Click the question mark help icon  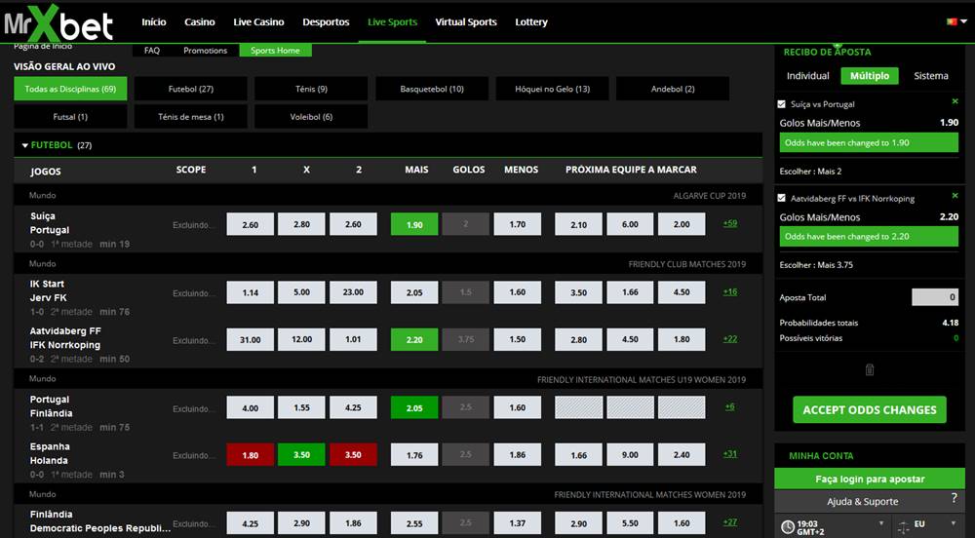pyautogui.click(x=954, y=499)
